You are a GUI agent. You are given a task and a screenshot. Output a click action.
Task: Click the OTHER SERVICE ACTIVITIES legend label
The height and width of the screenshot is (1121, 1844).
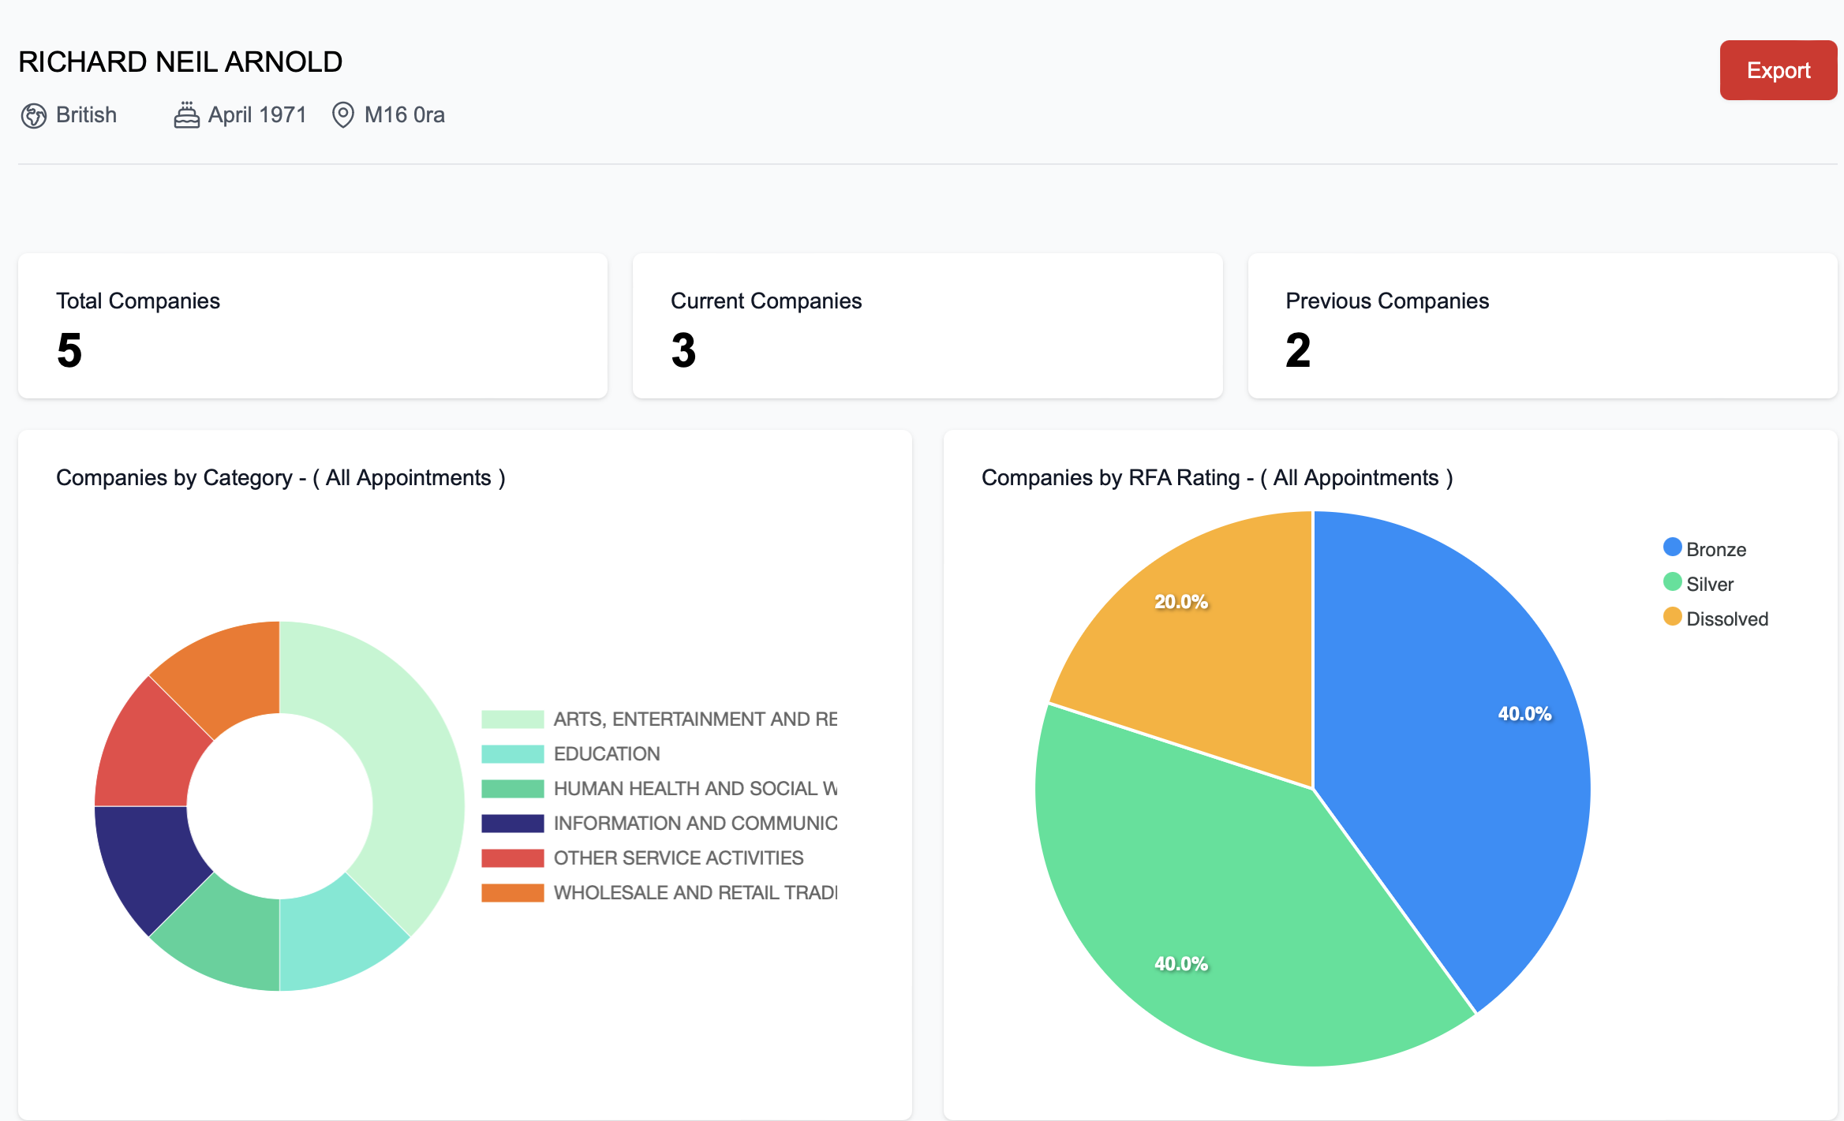(x=679, y=858)
